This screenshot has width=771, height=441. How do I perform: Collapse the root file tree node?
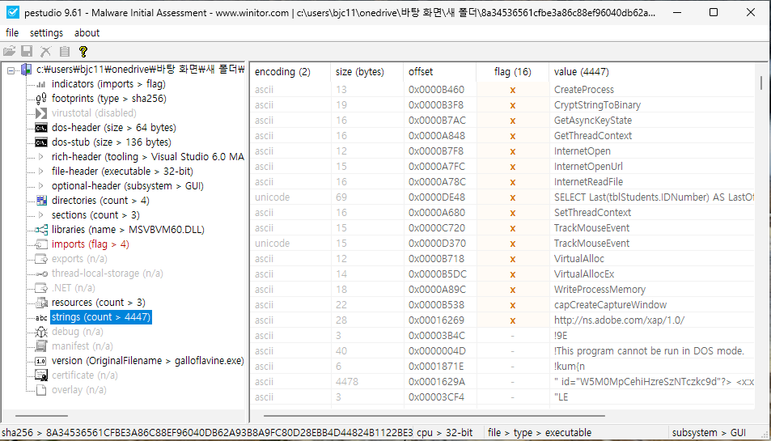pos(11,70)
